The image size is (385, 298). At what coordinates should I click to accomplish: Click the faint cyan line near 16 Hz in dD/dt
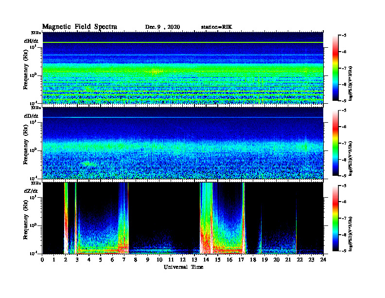pyautogui.click(x=183, y=117)
